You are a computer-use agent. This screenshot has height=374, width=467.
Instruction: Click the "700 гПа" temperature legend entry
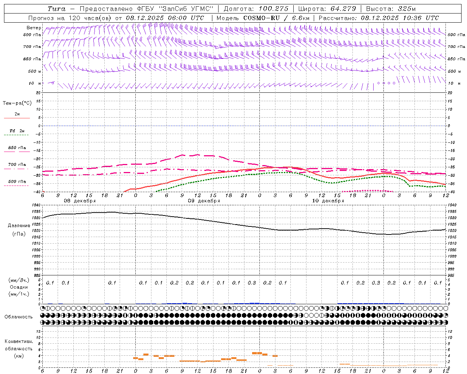[x=17, y=166]
